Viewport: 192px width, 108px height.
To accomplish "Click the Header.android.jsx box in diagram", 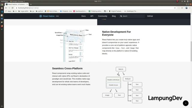I will tap(113, 80).
